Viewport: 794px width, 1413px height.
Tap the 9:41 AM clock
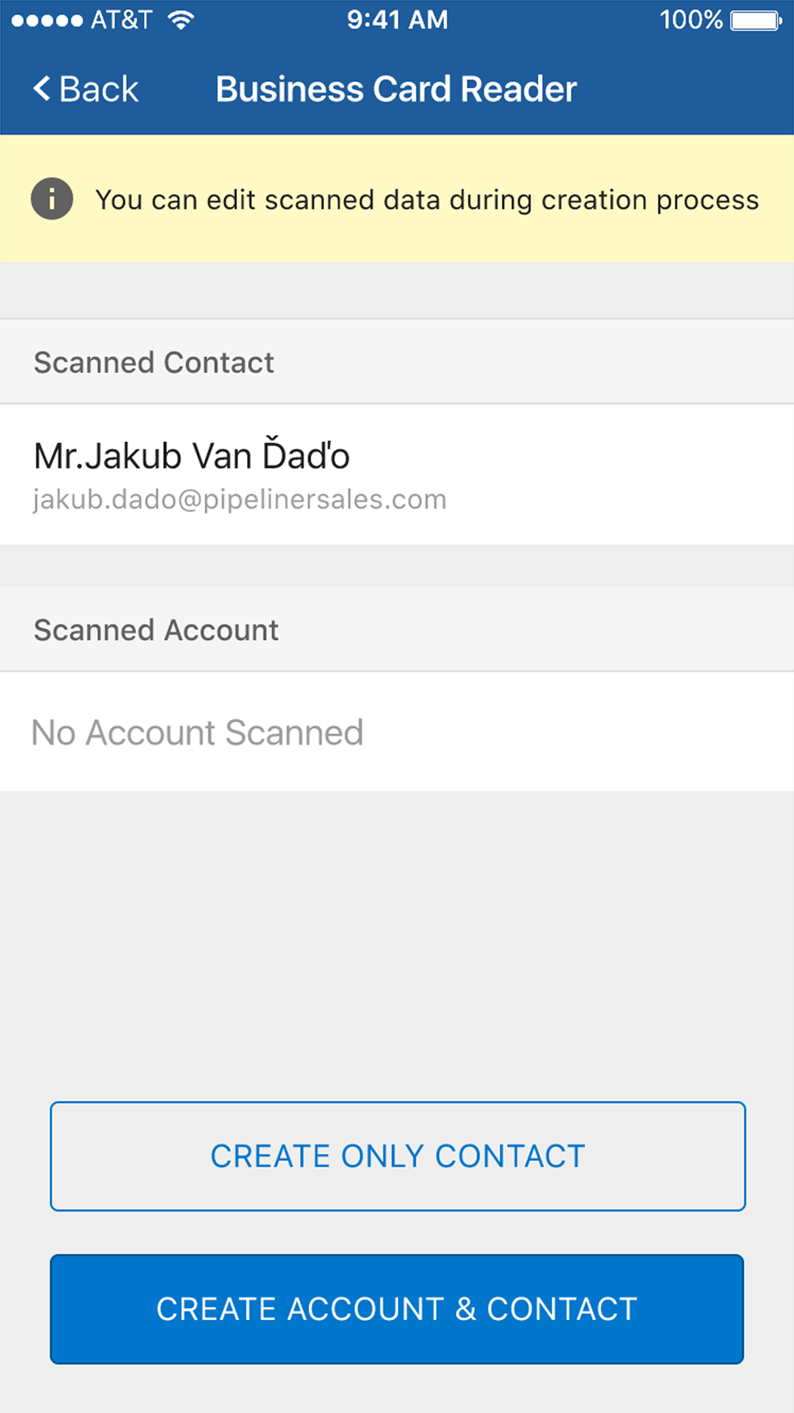pyautogui.click(x=397, y=20)
